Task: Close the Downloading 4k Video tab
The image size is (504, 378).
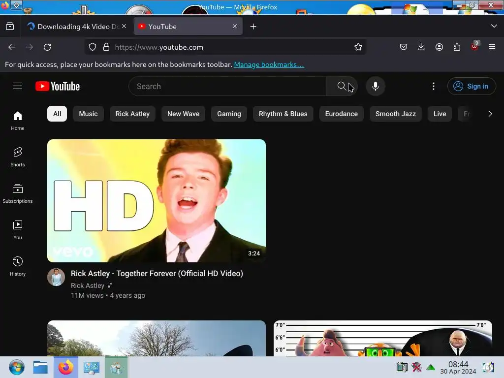Action: pos(124,27)
